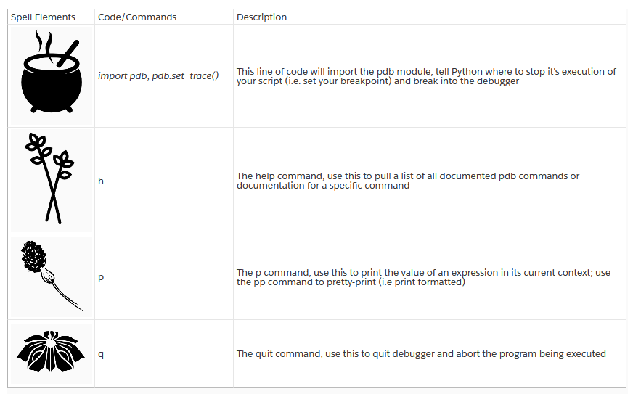Image resolution: width=633 pixels, height=394 pixels.
Task: Click the leaves on the taller herb sprig
Action: coord(38,148)
